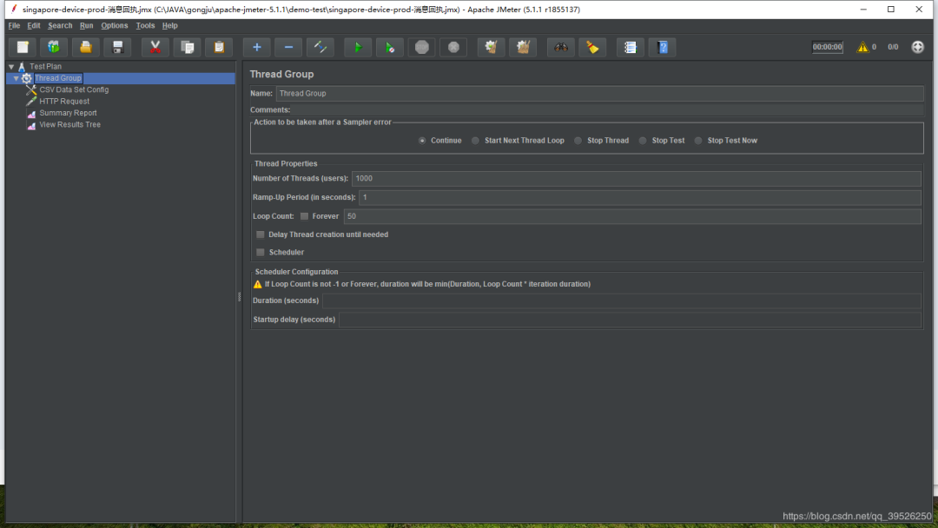Click the New test plan icon
938x528 pixels.
(x=23, y=47)
